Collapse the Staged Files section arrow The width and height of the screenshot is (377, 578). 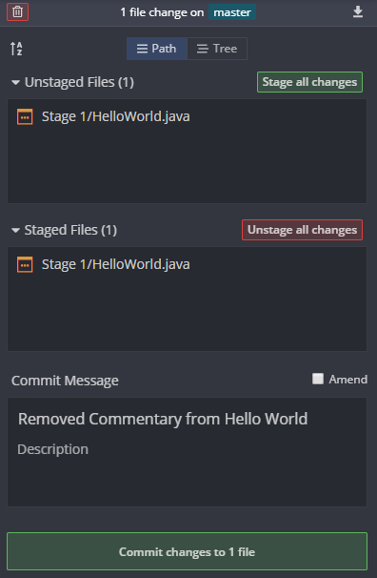pyautogui.click(x=15, y=231)
